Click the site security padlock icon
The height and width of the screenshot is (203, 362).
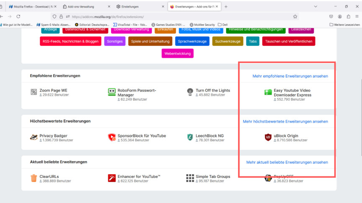coord(61,17)
